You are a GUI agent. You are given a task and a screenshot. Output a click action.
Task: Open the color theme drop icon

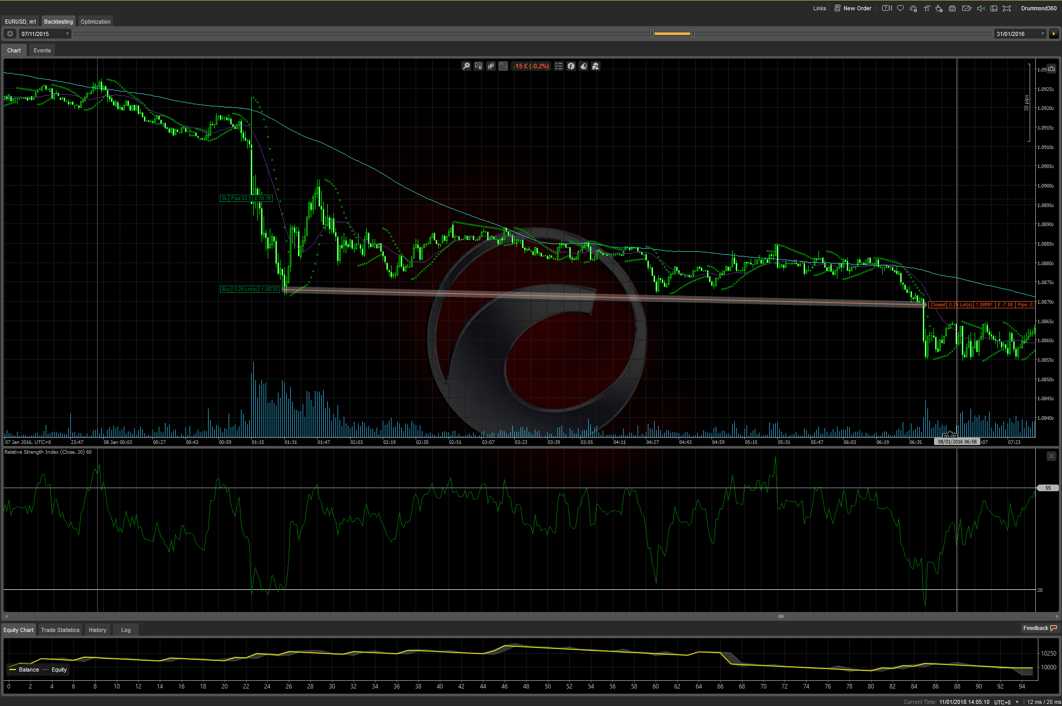click(x=583, y=66)
